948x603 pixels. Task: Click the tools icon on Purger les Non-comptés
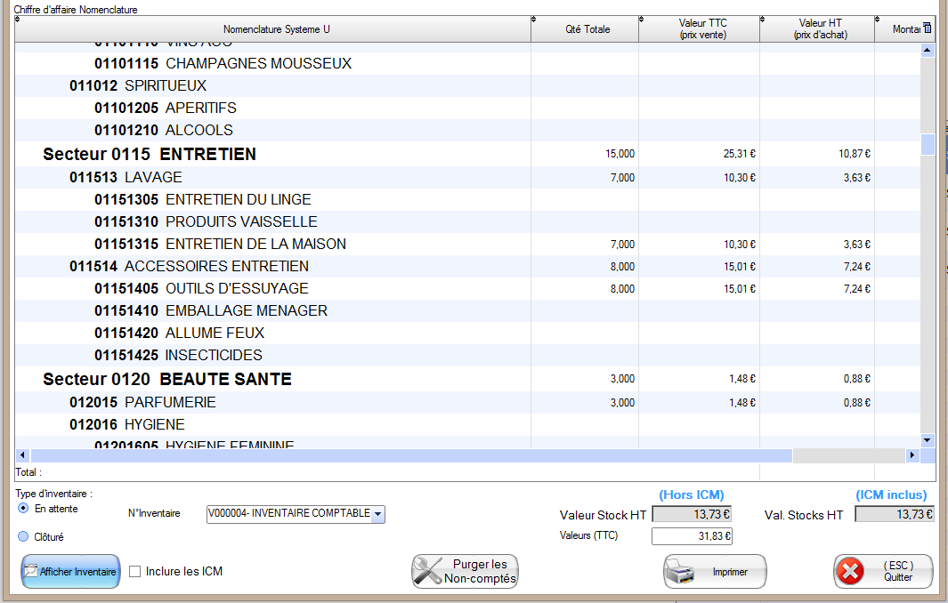[x=428, y=571]
